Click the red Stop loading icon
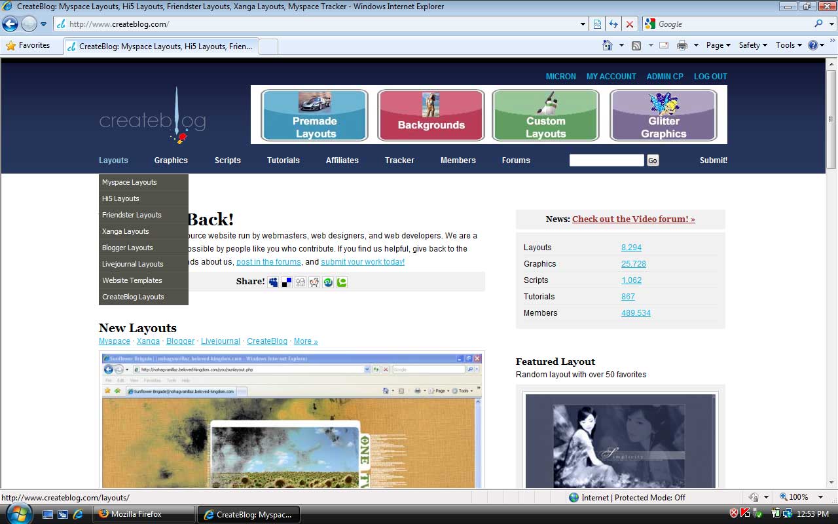838x524 pixels. click(x=630, y=24)
